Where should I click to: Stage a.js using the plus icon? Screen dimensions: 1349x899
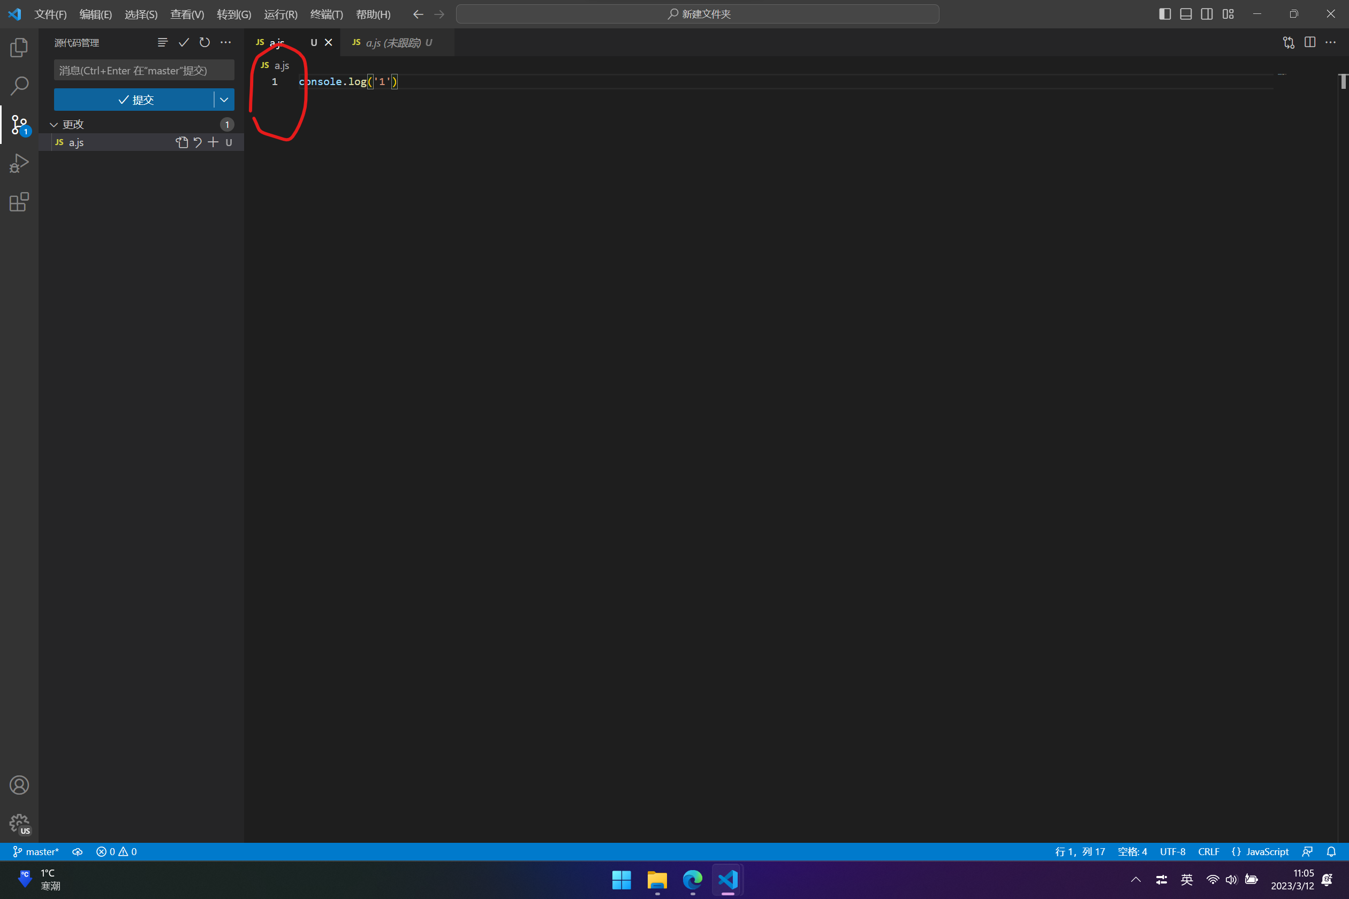213,142
